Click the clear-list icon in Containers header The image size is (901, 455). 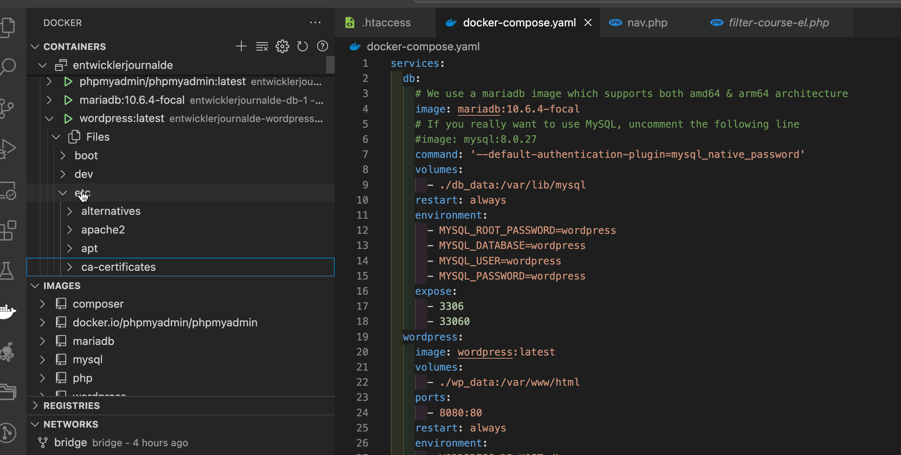[262, 46]
